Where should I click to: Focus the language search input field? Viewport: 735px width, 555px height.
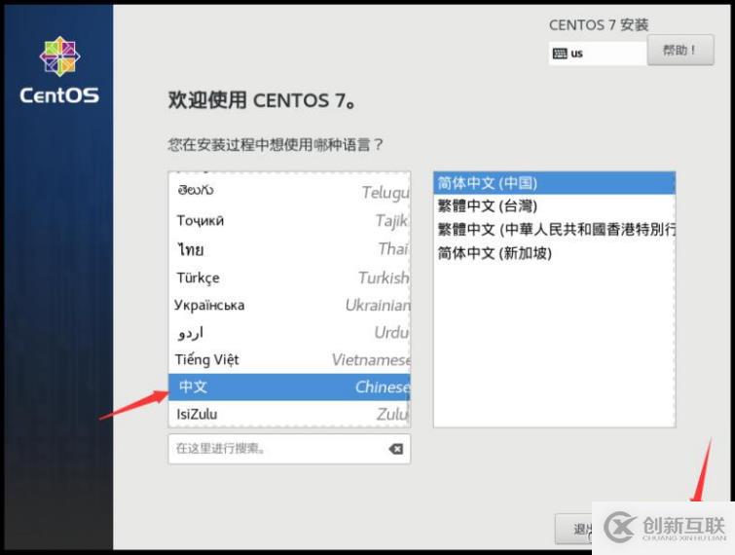tap(289, 449)
